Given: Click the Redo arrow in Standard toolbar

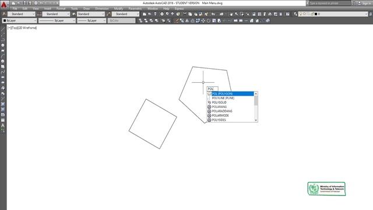Looking at the screenshot, I should [x=221, y=14].
